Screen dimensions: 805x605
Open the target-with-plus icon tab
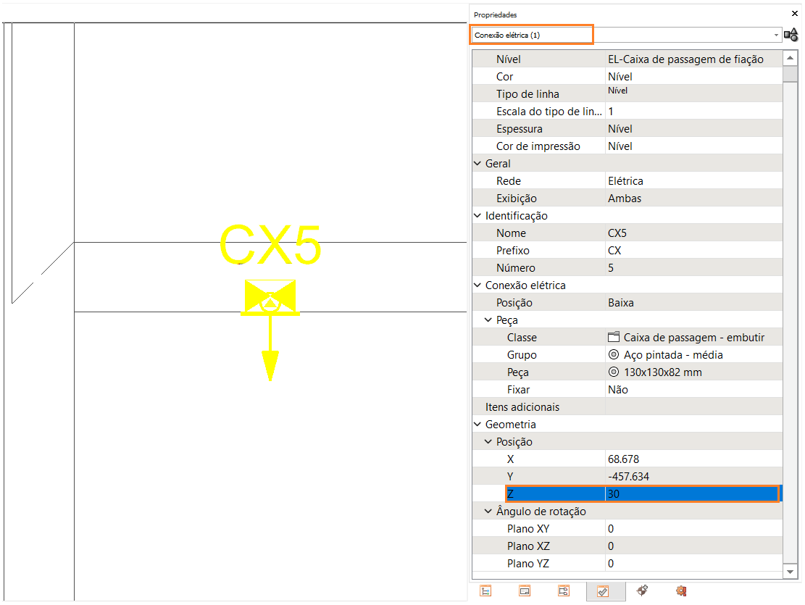[x=642, y=591]
